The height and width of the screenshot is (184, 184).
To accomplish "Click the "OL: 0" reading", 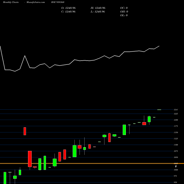I will coord(124,15).
